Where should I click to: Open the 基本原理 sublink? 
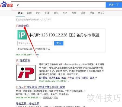(43, 78)
